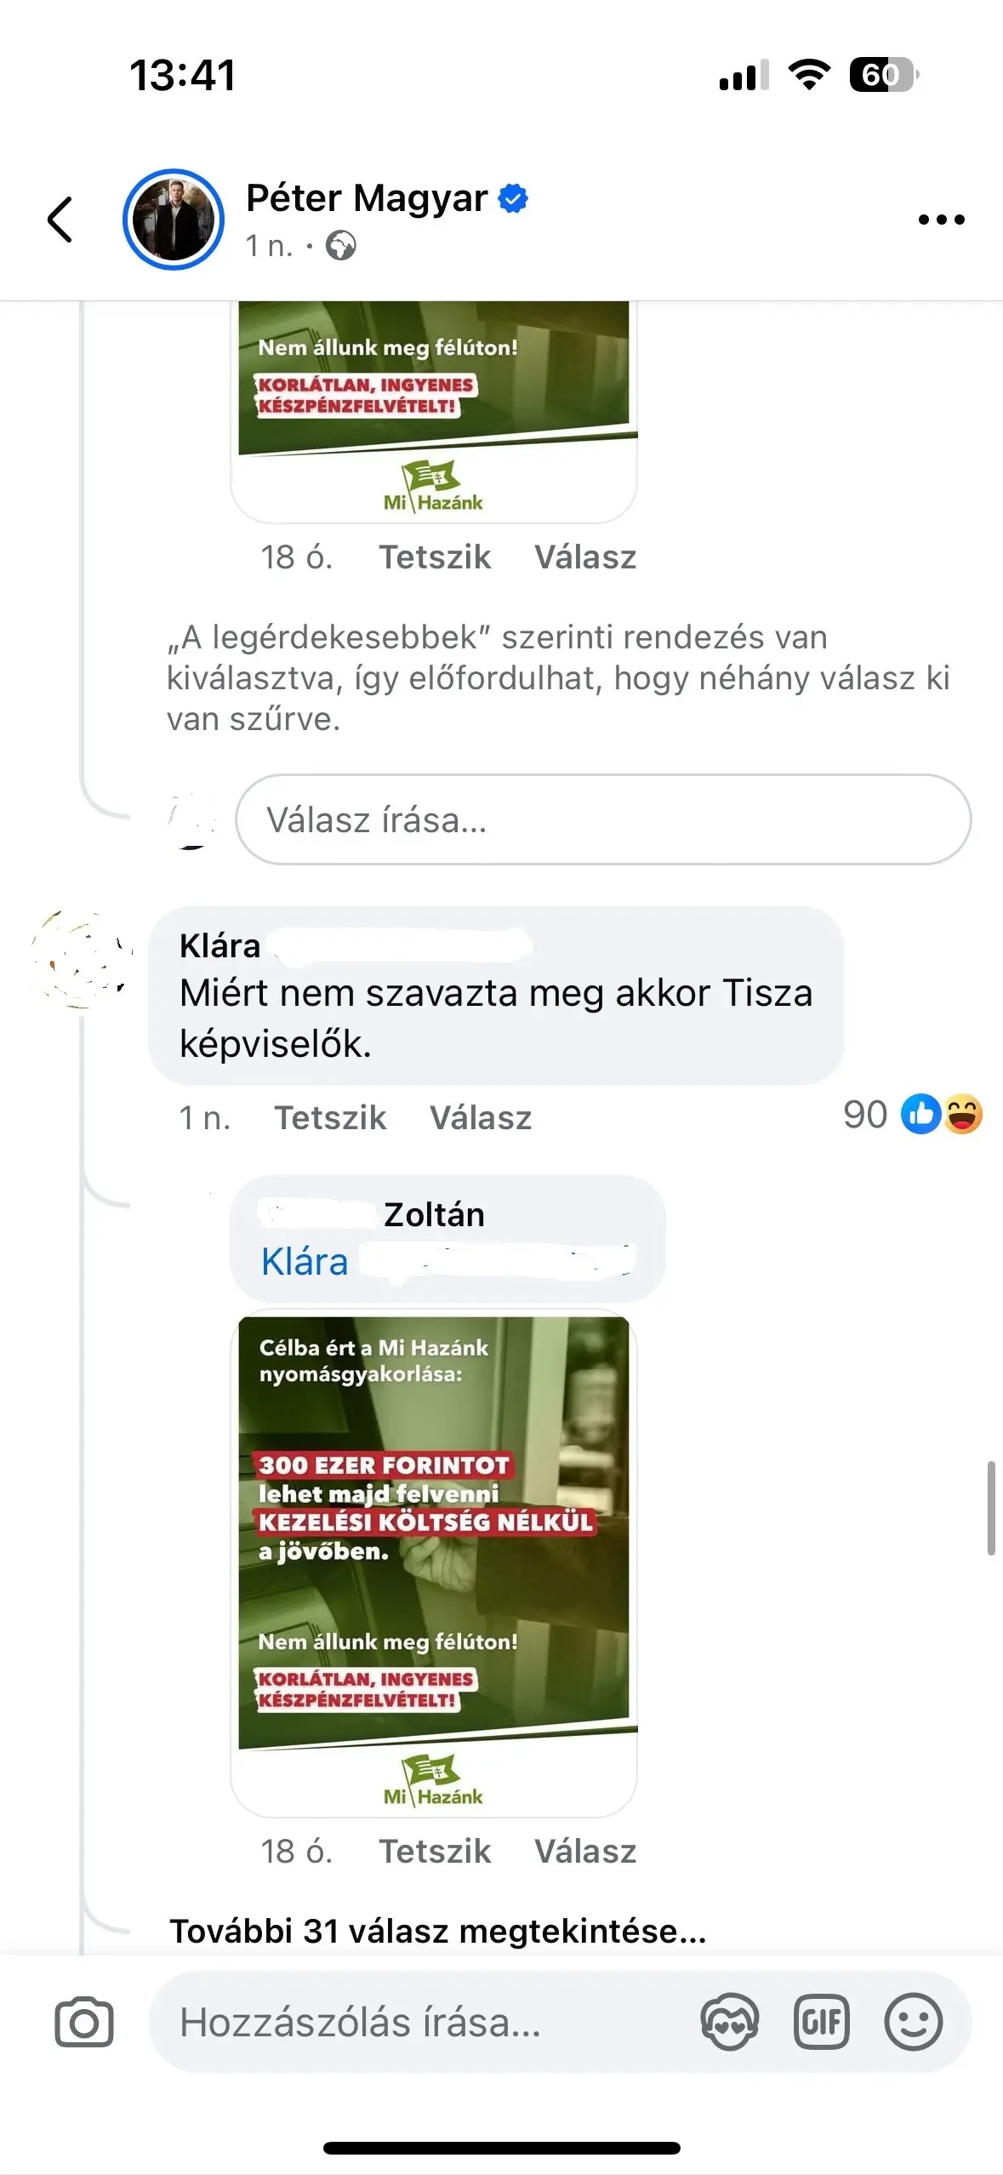Screen dimensions: 1003x2175
Task: Tap the back arrow icon
Action: (60, 220)
